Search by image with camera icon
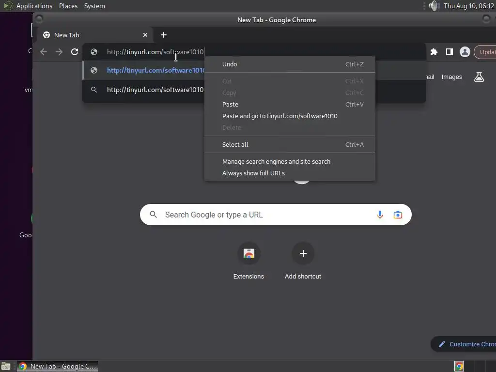 (398, 215)
